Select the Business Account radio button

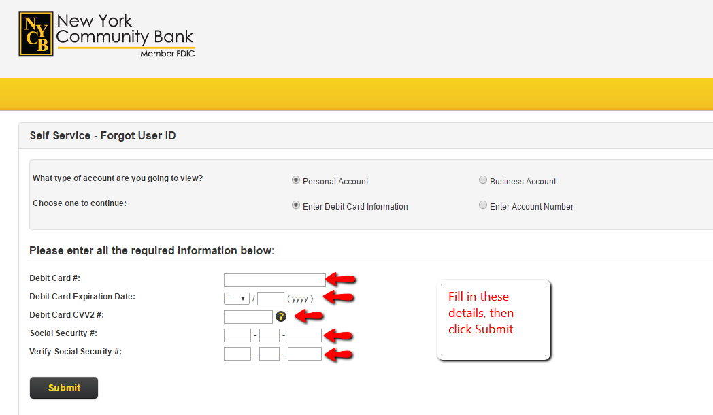tap(483, 180)
